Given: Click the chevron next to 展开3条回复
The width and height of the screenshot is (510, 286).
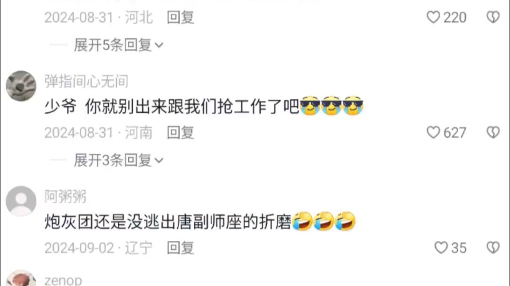Looking at the screenshot, I should point(159,160).
